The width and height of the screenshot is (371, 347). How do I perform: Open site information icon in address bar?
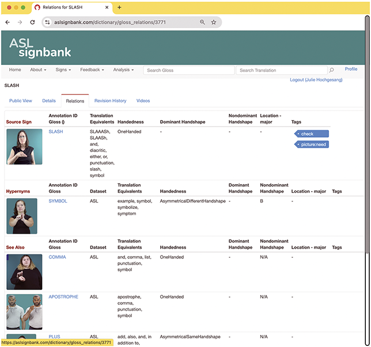(47, 22)
